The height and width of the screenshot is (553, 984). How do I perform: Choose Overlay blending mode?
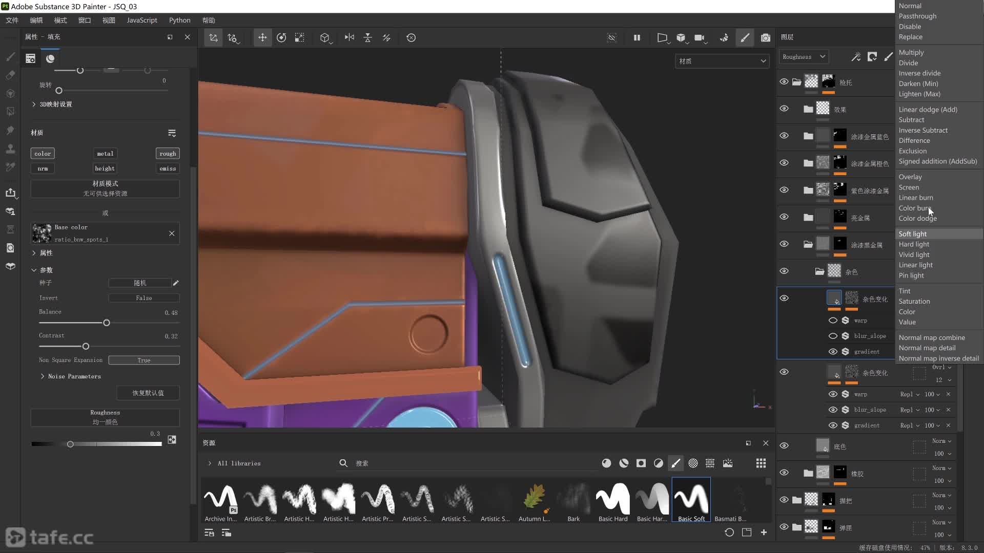point(939,177)
